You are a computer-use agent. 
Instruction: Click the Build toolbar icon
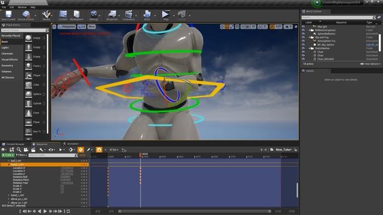coord(147,14)
